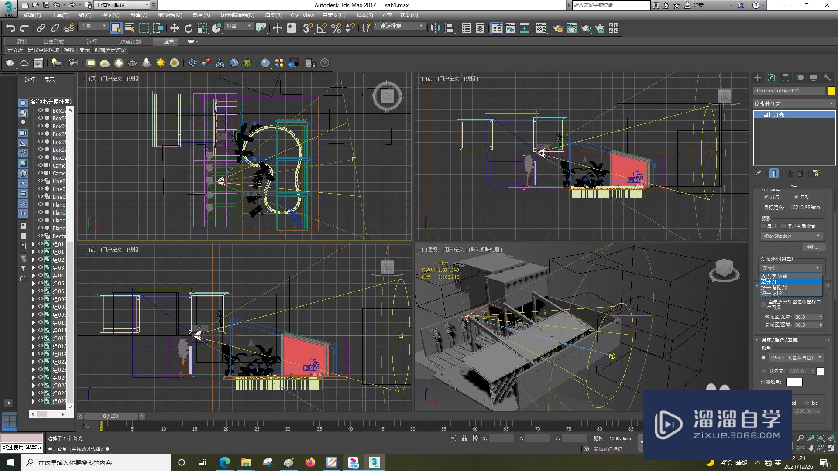838x472 pixels.
Task: Click the 编辑选定对象 button
Action: [x=110, y=50]
